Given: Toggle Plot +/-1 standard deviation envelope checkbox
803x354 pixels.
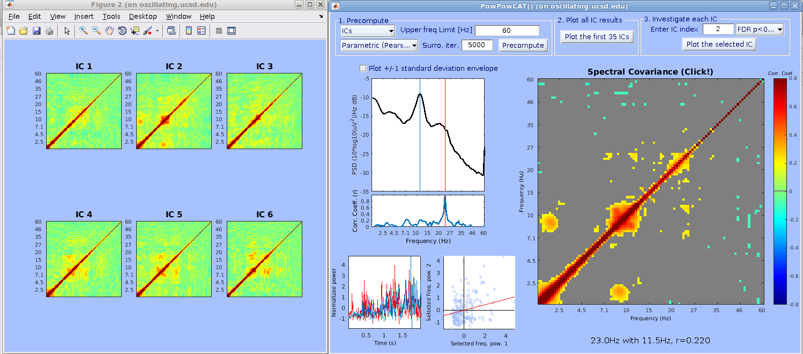Looking at the screenshot, I should pos(363,68).
